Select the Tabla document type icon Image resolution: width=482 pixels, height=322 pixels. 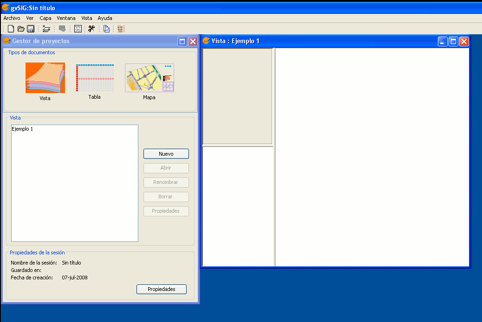click(95, 78)
